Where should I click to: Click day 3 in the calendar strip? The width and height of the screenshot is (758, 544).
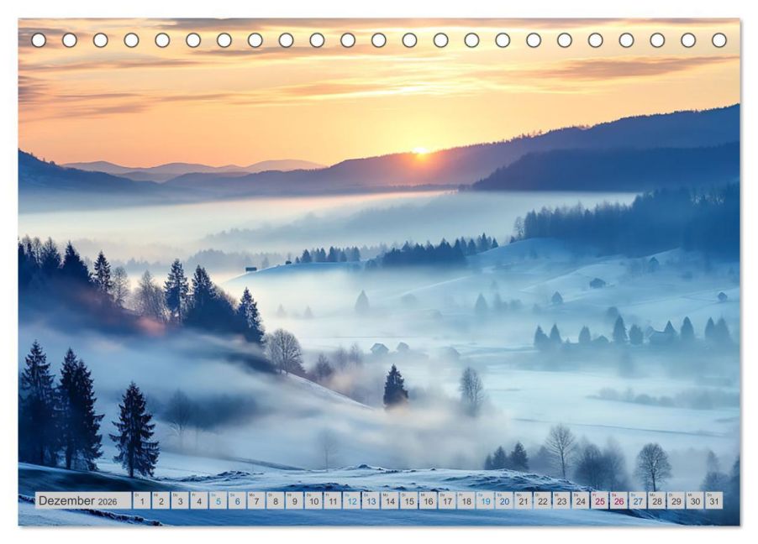pyautogui.click(x=180, y=501)
